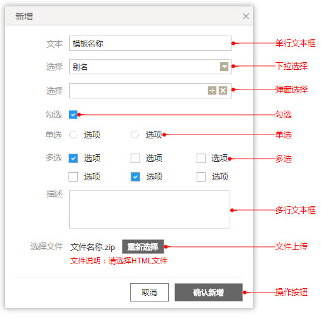Check last 多选 option in bottom row
321x318 pixels.
[201, 176]
